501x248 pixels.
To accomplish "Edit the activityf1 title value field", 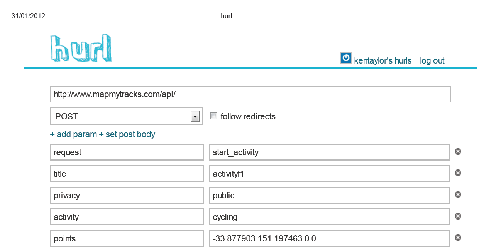I will click(329, 174).
